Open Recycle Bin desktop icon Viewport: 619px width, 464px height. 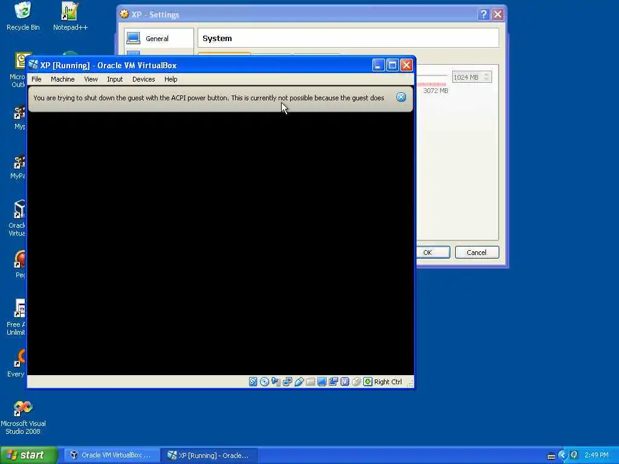pyautogui.click(x=23, y=16)
